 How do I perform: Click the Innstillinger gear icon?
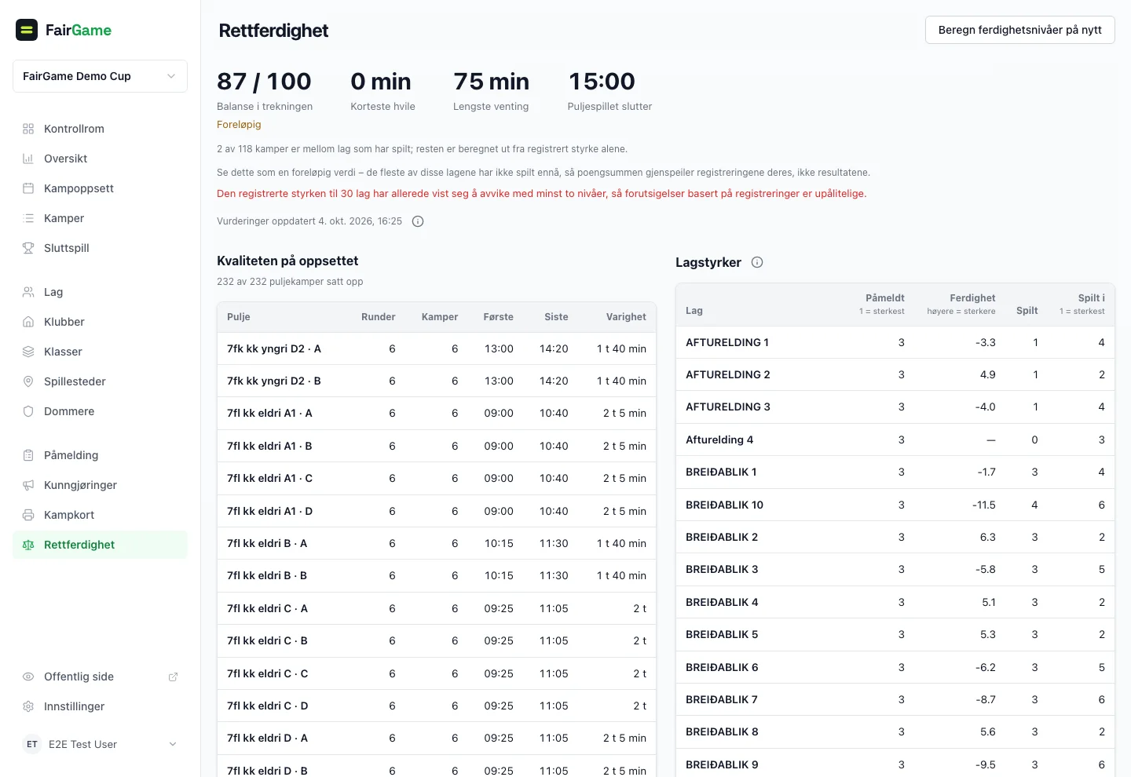click(28, 706)
